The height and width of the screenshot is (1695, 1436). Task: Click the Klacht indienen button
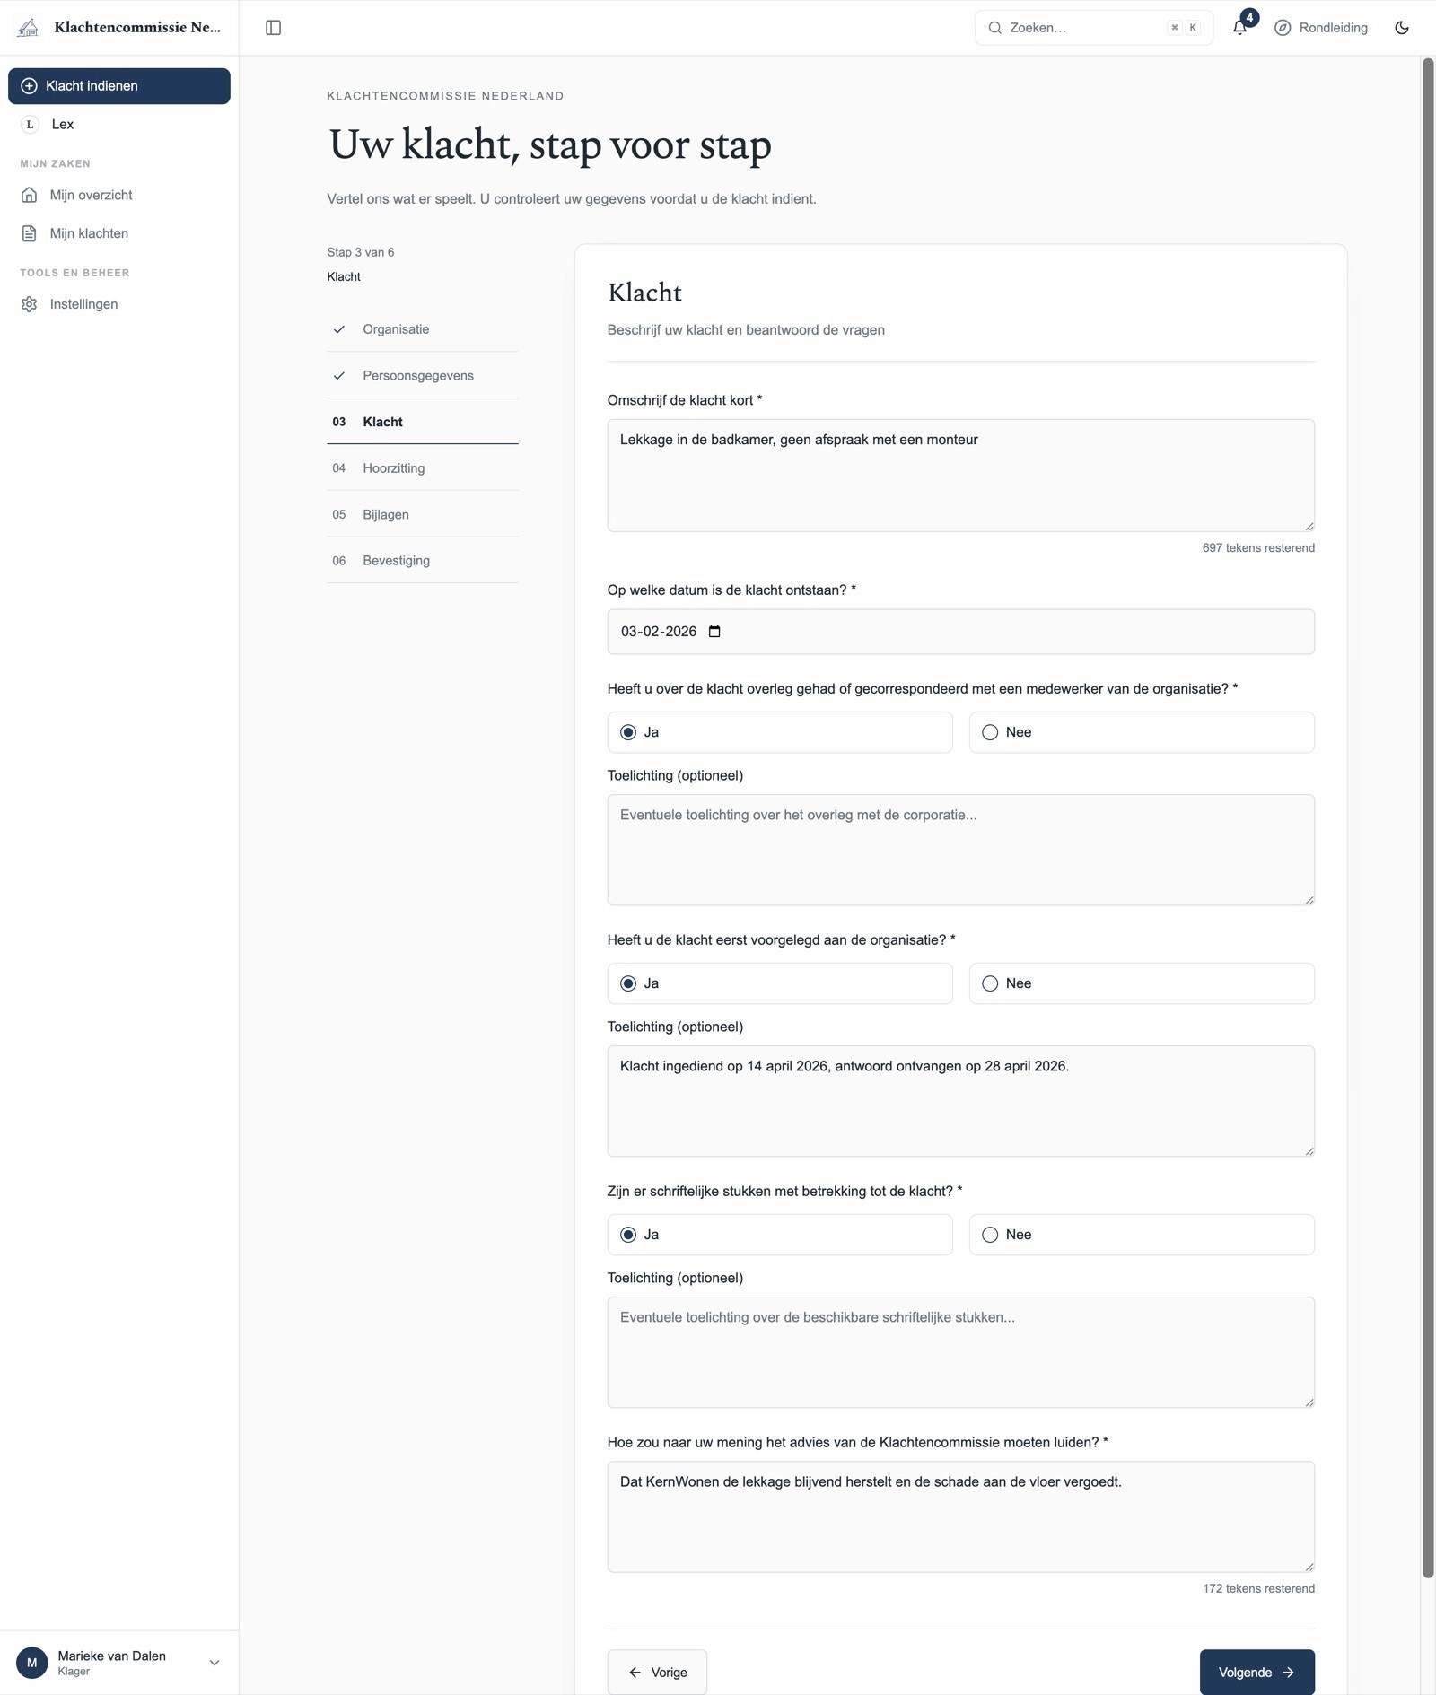[x=119, y=86]
